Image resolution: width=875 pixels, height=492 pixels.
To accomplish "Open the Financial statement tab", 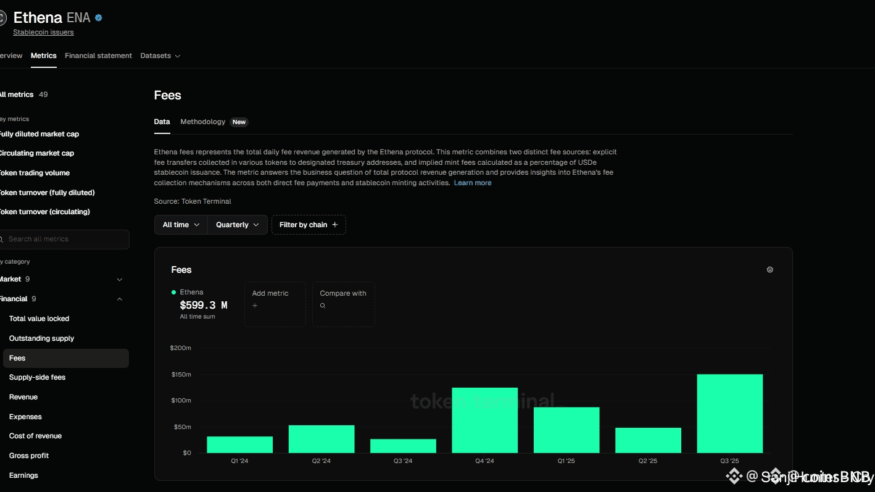I will tap(98, 56).
